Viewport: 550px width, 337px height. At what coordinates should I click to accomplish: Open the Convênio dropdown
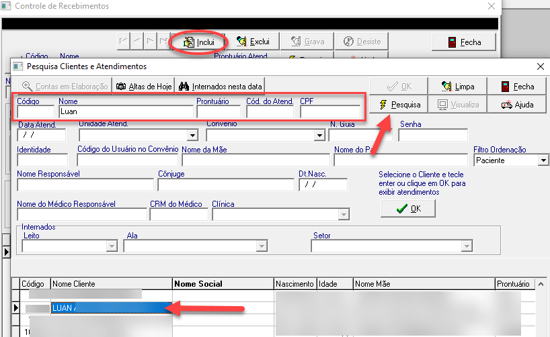[319, 135]
